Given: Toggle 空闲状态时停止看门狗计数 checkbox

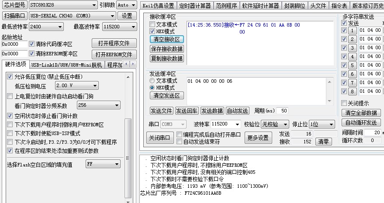Looking at the screenshot, I should coord(10,115).
